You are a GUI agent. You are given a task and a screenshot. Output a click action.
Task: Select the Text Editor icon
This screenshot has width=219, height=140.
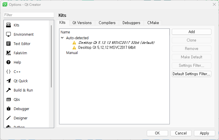8,44
